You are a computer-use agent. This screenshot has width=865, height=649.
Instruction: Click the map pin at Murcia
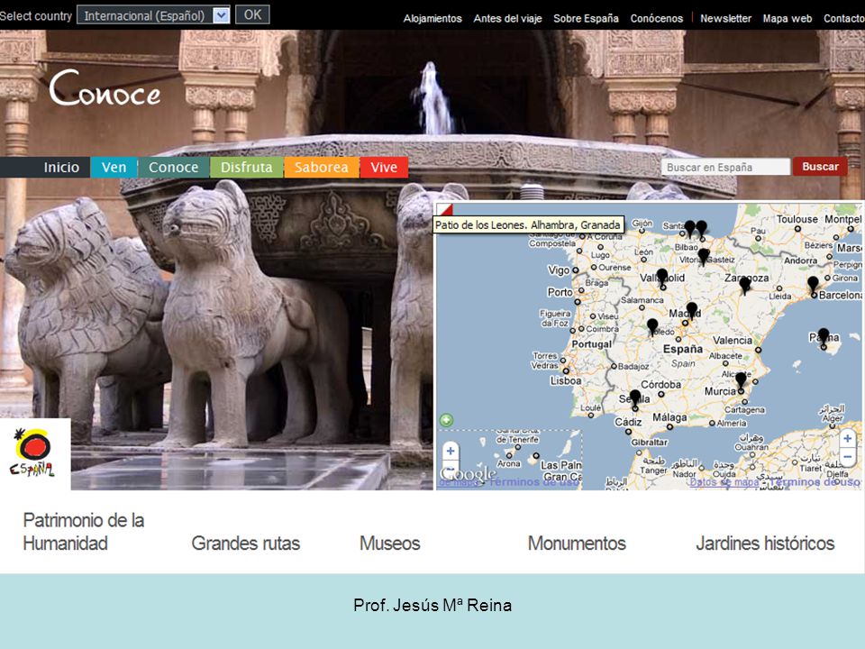[741, 380]
